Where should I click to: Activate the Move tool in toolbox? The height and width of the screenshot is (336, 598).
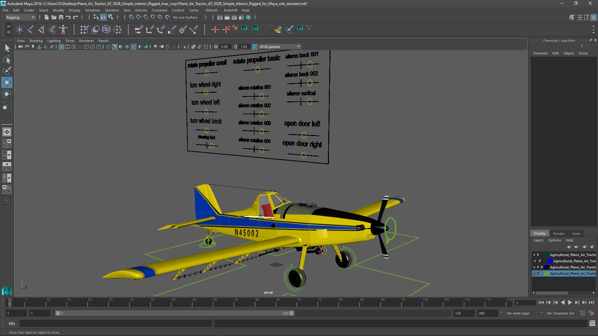[7, 82]
